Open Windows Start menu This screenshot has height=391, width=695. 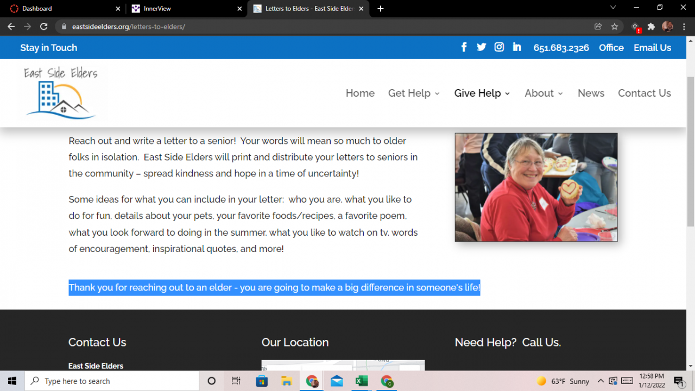[x=12, y=381]
